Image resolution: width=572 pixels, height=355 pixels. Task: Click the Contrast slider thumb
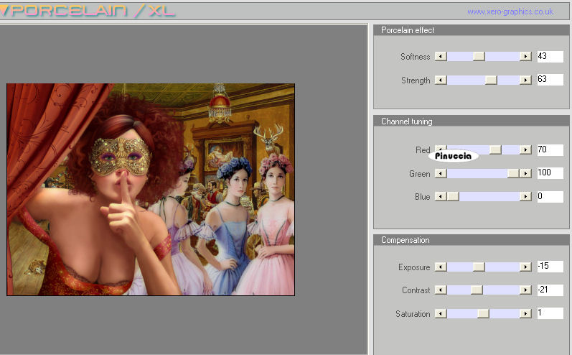coord(477,290)
